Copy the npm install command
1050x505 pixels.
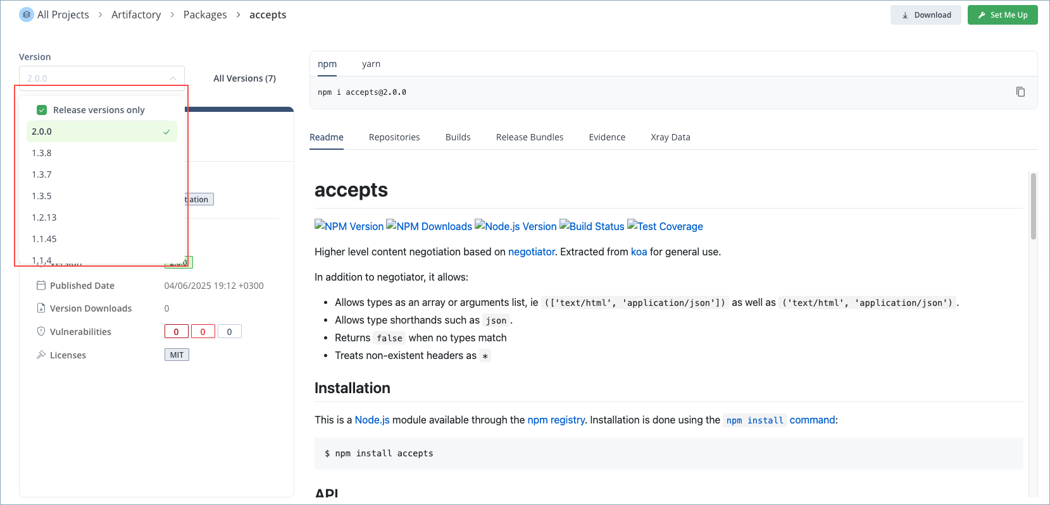tap(1020, 92)
